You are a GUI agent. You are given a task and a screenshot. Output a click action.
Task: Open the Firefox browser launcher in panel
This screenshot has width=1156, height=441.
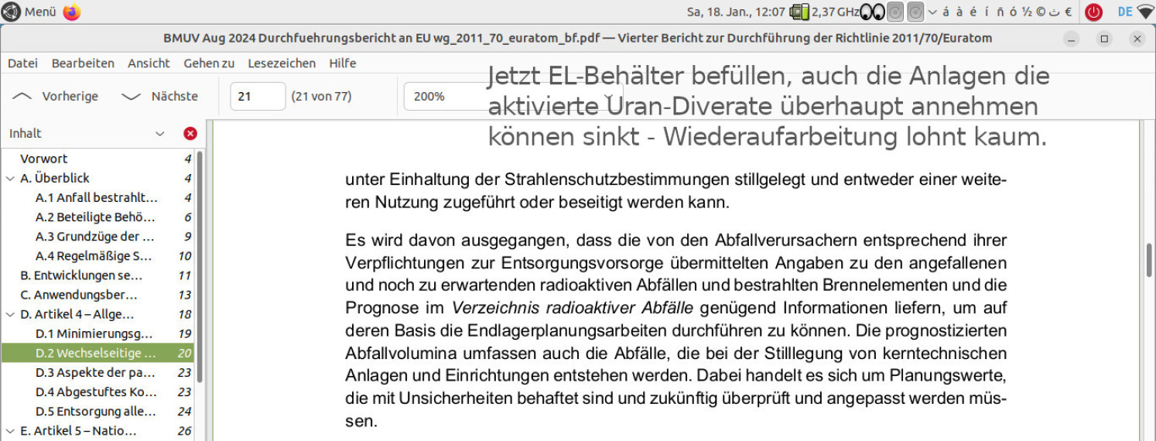coord(72,12)
